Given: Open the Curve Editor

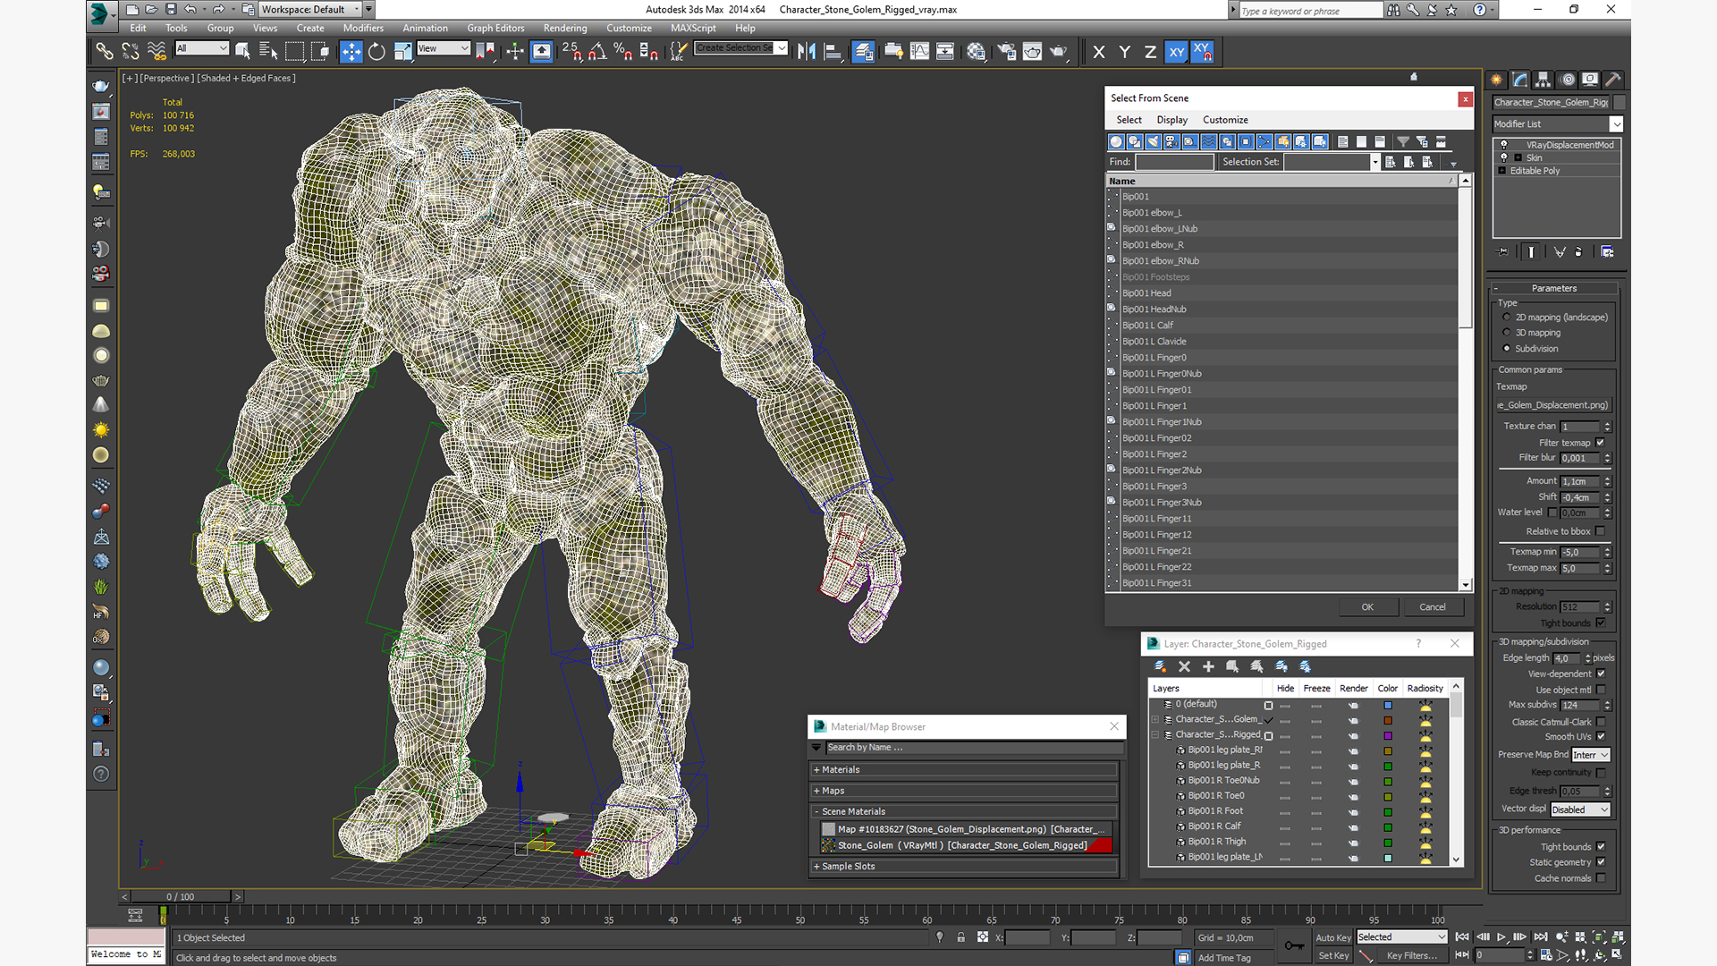Looking at the screenshot, I should tap(919, 52).
